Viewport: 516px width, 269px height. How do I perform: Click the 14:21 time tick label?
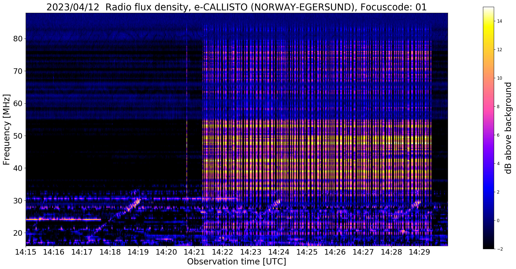194,252
